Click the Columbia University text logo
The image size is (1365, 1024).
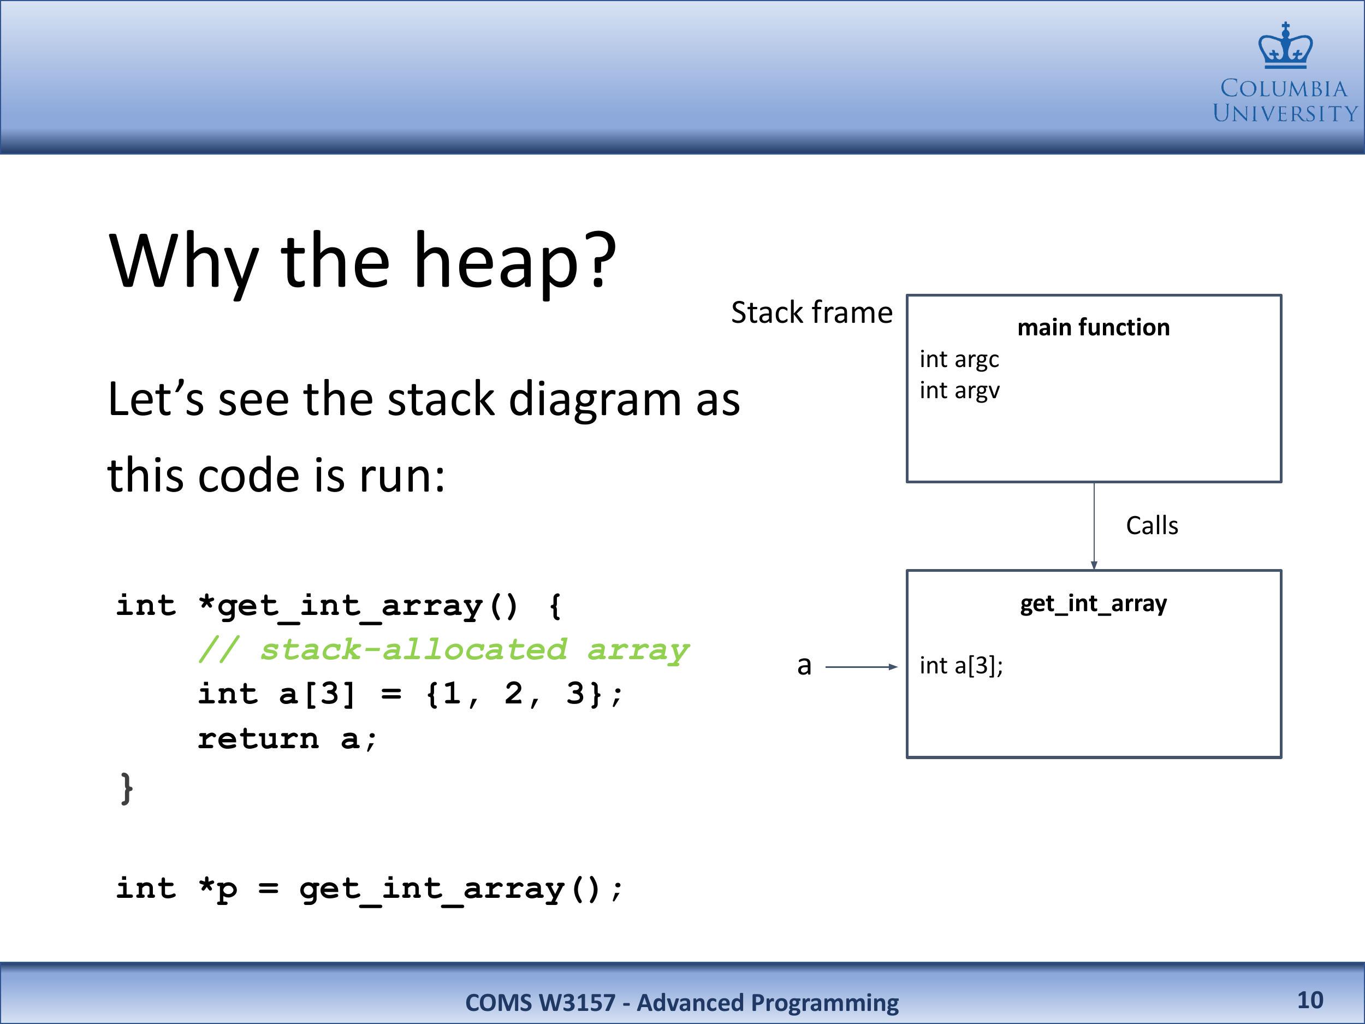(1285, 101)
